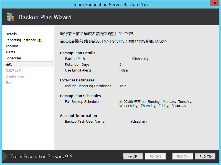Screen dimensions: 221x165
Task: Click the warning icon beside Reporting Instance
Action: click(40, 40)
